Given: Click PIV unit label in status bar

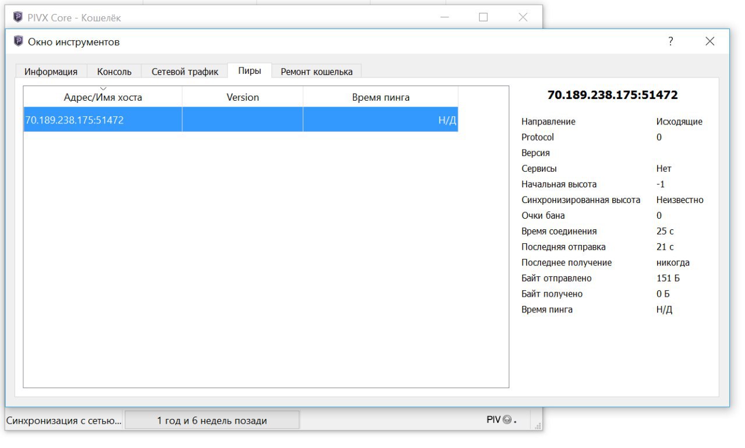Looking at the screenshot, I should [x=493, y=419].
